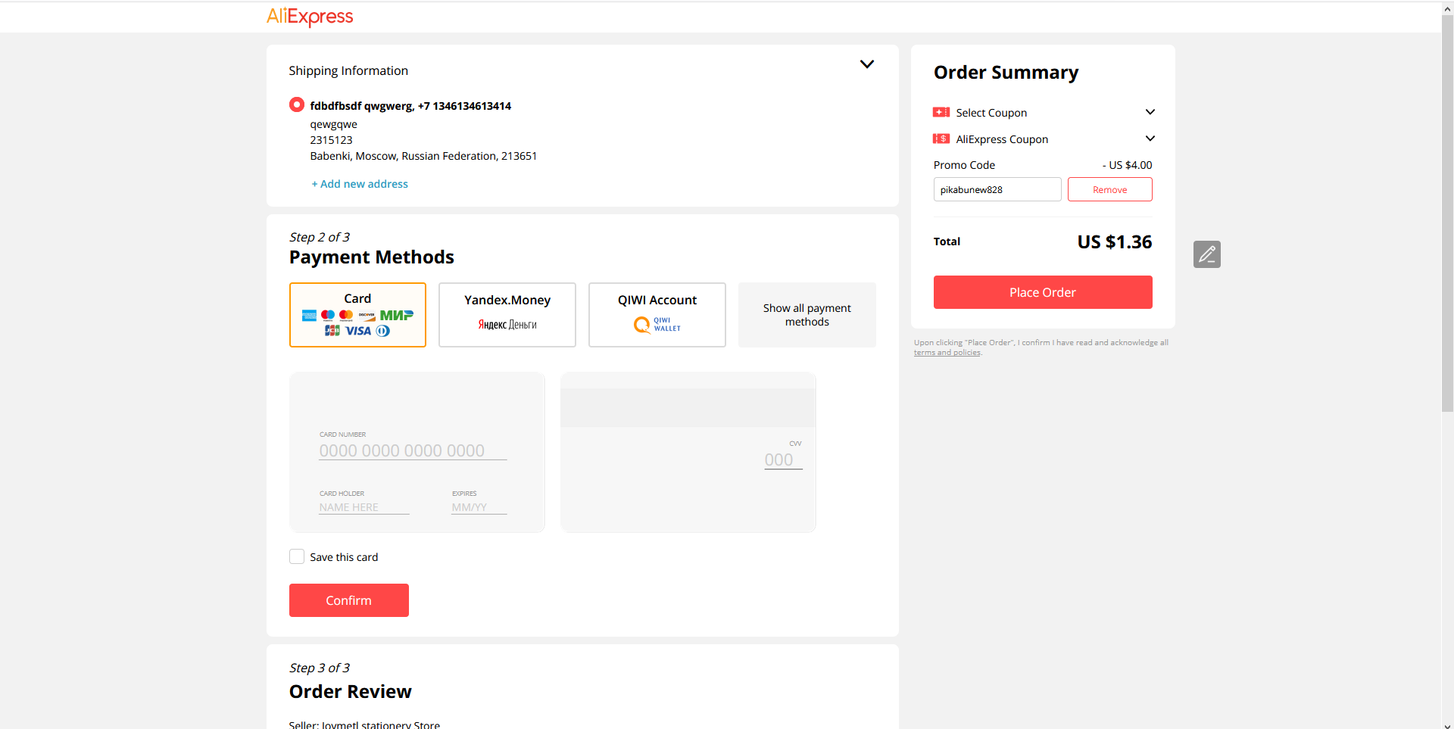Click the Order Review heading

pos(351,692)
